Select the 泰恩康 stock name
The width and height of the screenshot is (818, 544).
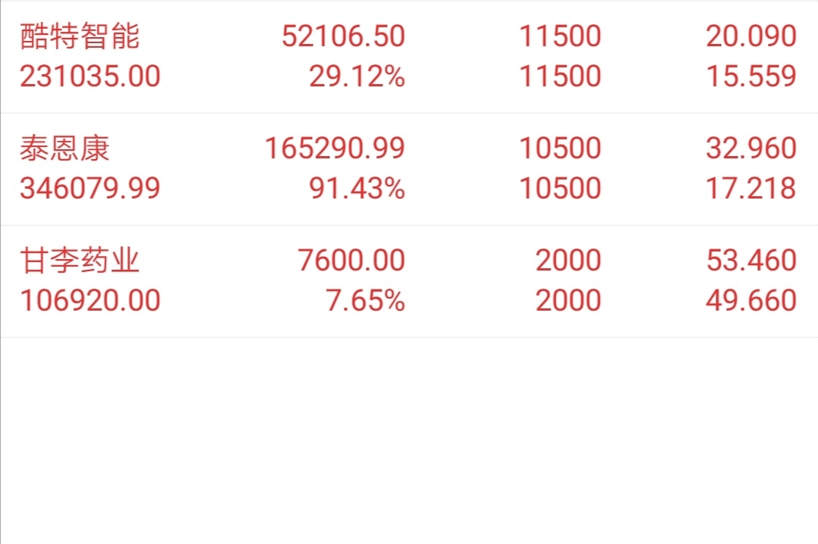click(64, 149)
